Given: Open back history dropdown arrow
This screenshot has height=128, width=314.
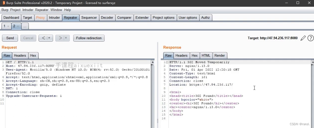Looking at the screenshot, I should 49,38.
